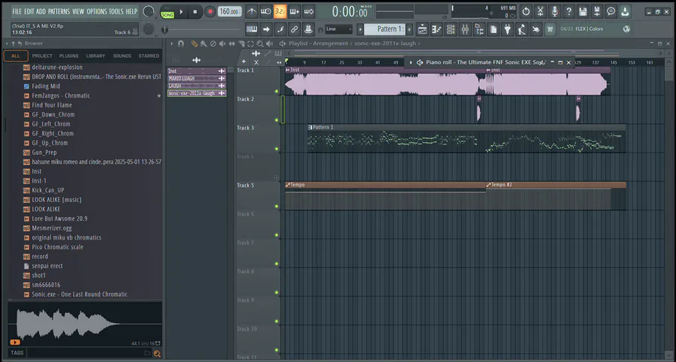Expand pattern options arrow left of Pattern 1

pyautogui.click(x=361, y=29)
